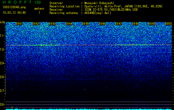Click the 0.7 kHz axis label
This screenshot has height=110, width=174.
[x=2, y=91]
